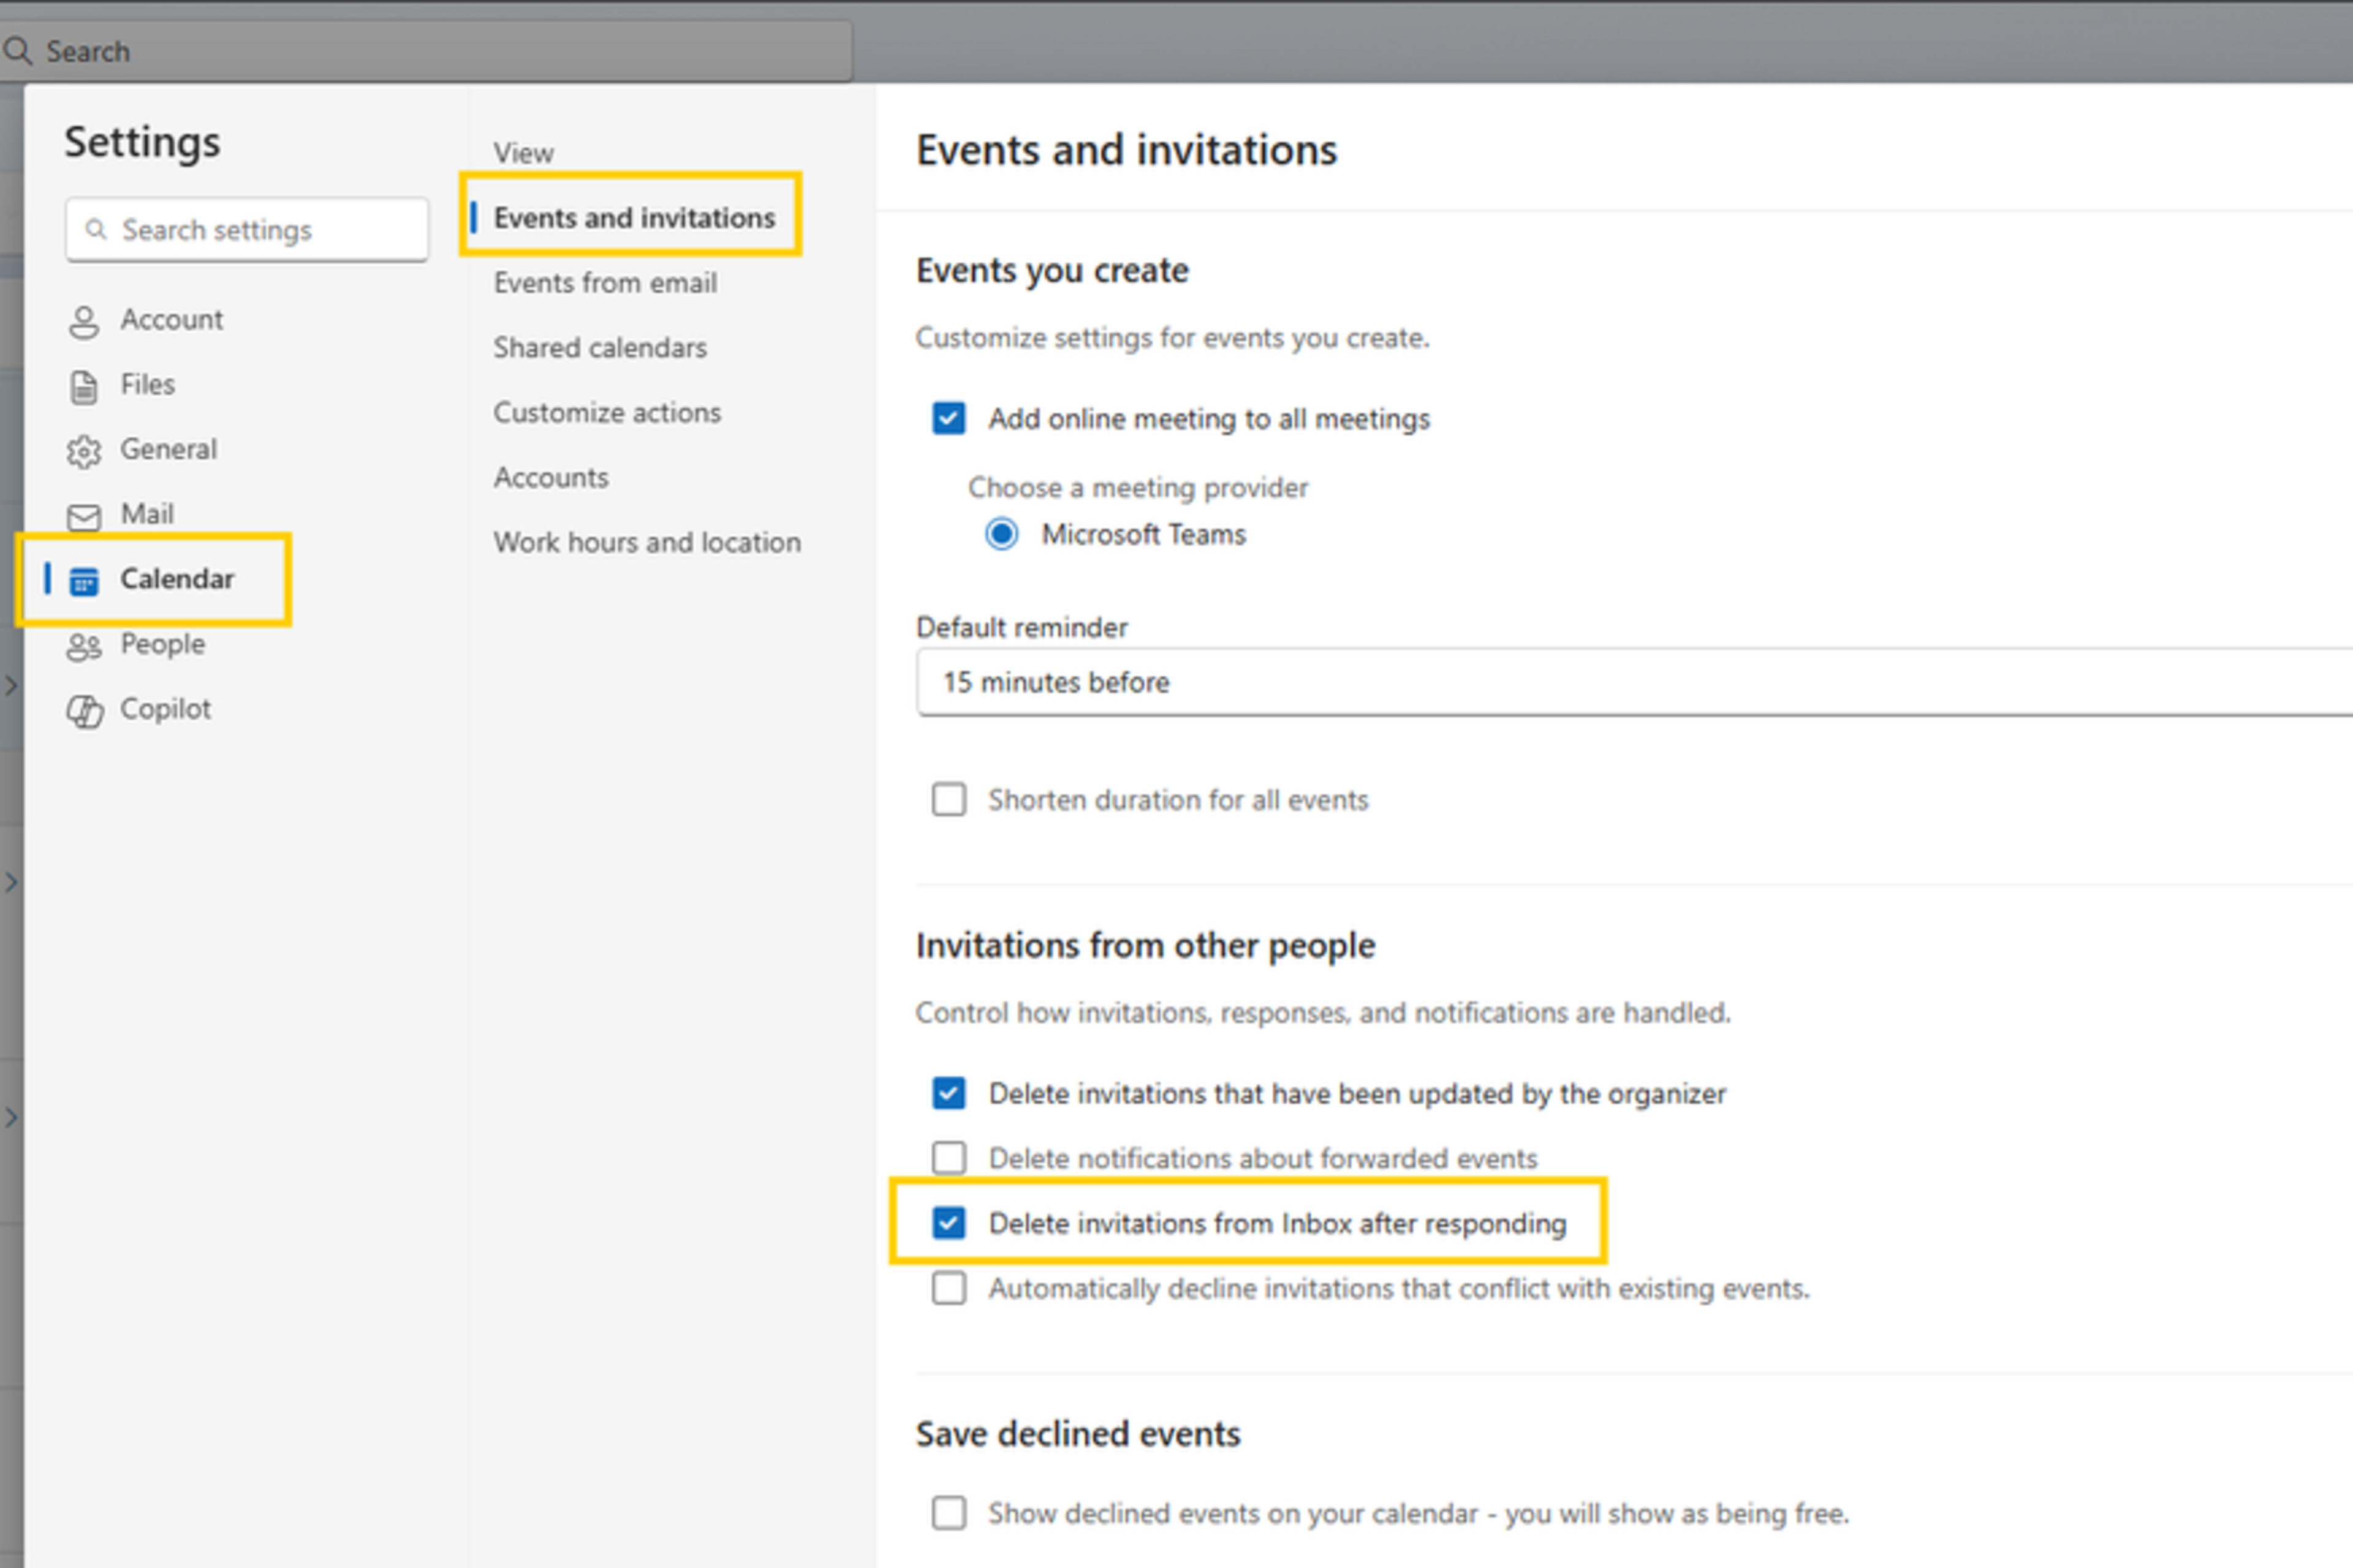Go to General settings category
Viewport: 2353px width, 1568px height.
pos(168,450)
